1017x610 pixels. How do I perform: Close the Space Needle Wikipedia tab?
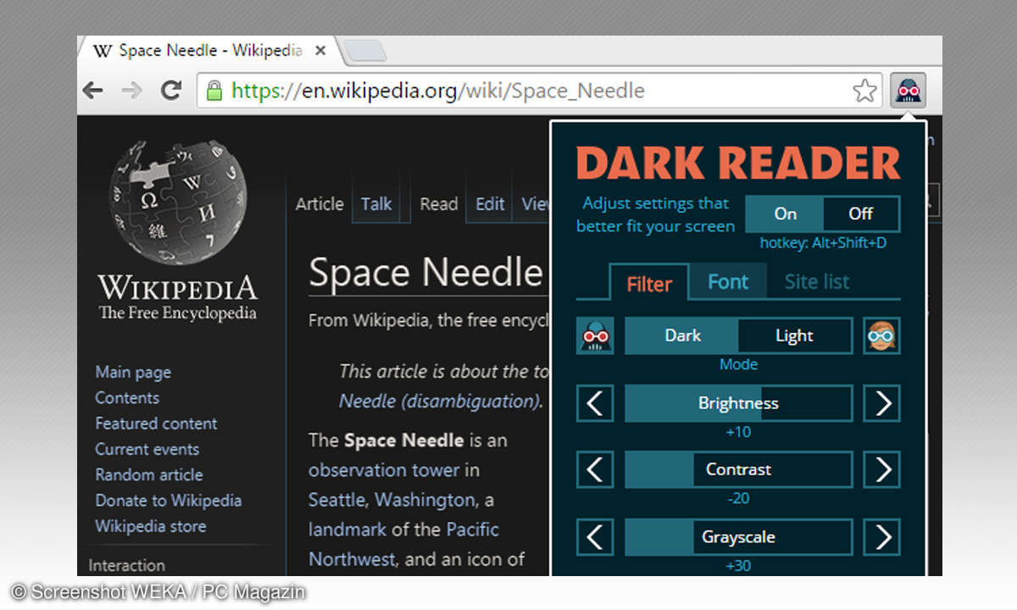tap(320, 51)
